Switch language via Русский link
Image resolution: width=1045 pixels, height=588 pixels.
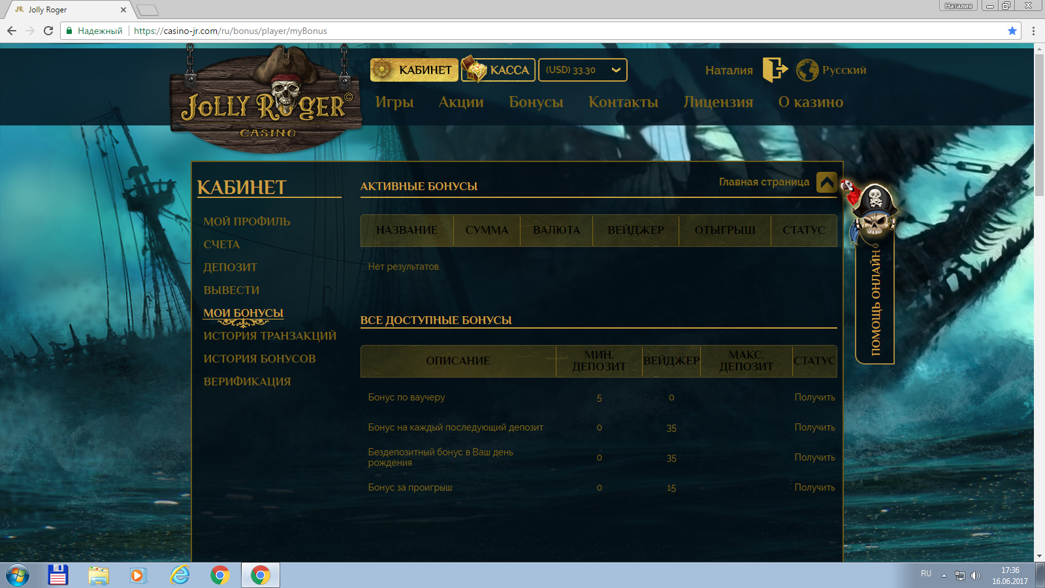coord(844,70)
